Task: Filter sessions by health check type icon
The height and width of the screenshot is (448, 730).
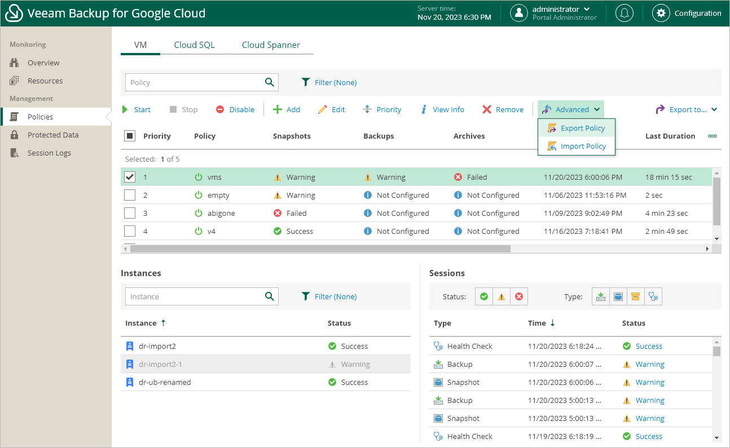Action: 653,297
